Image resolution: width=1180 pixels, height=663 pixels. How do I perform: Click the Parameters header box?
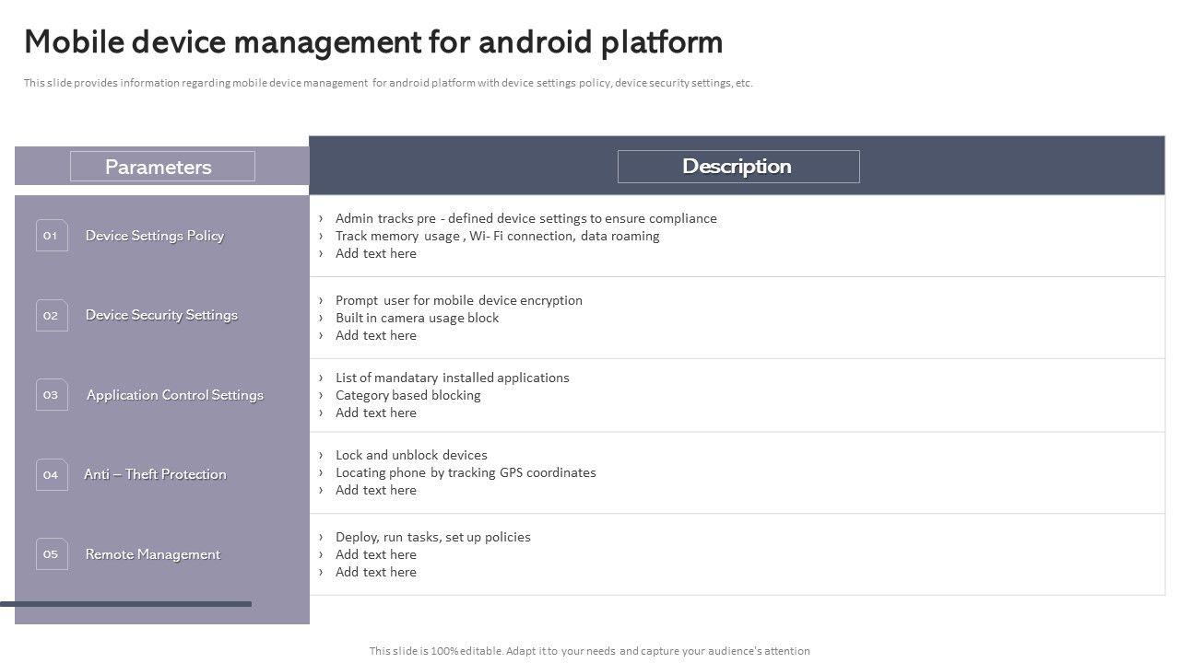point(162,167)
